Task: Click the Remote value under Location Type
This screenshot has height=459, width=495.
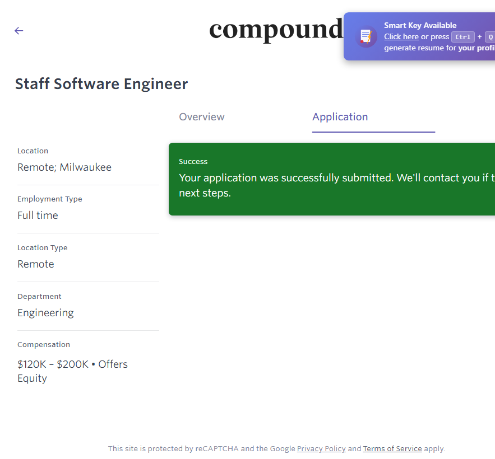Action: (x=36, y=264)
